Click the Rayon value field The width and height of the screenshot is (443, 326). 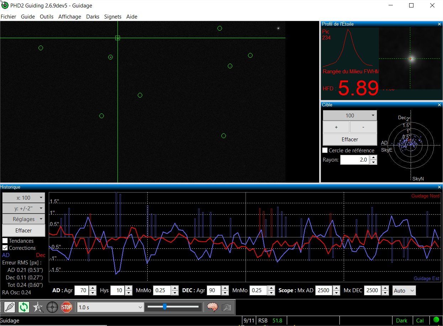coord(355,160)
